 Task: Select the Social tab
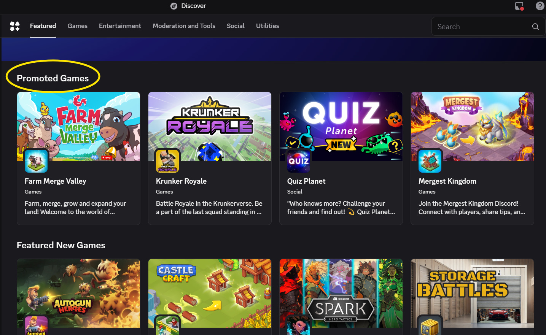(236, 26)
